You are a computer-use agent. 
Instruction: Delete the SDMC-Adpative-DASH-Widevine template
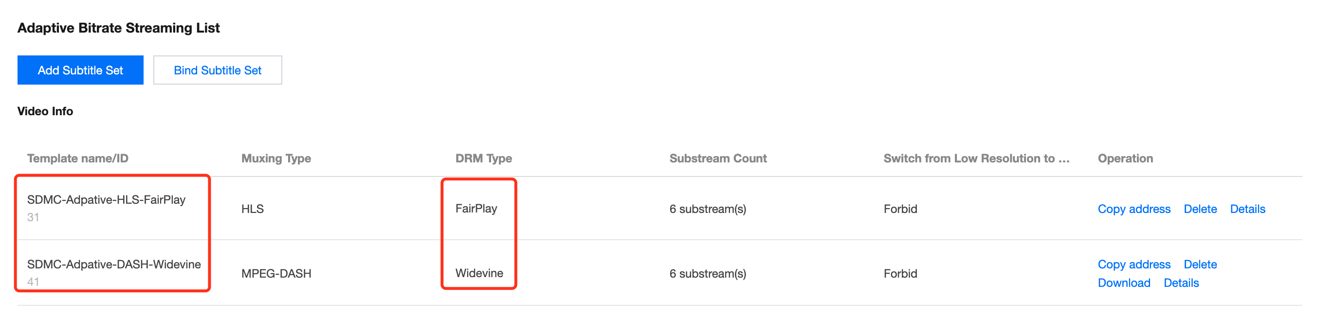pos(1199,264)
